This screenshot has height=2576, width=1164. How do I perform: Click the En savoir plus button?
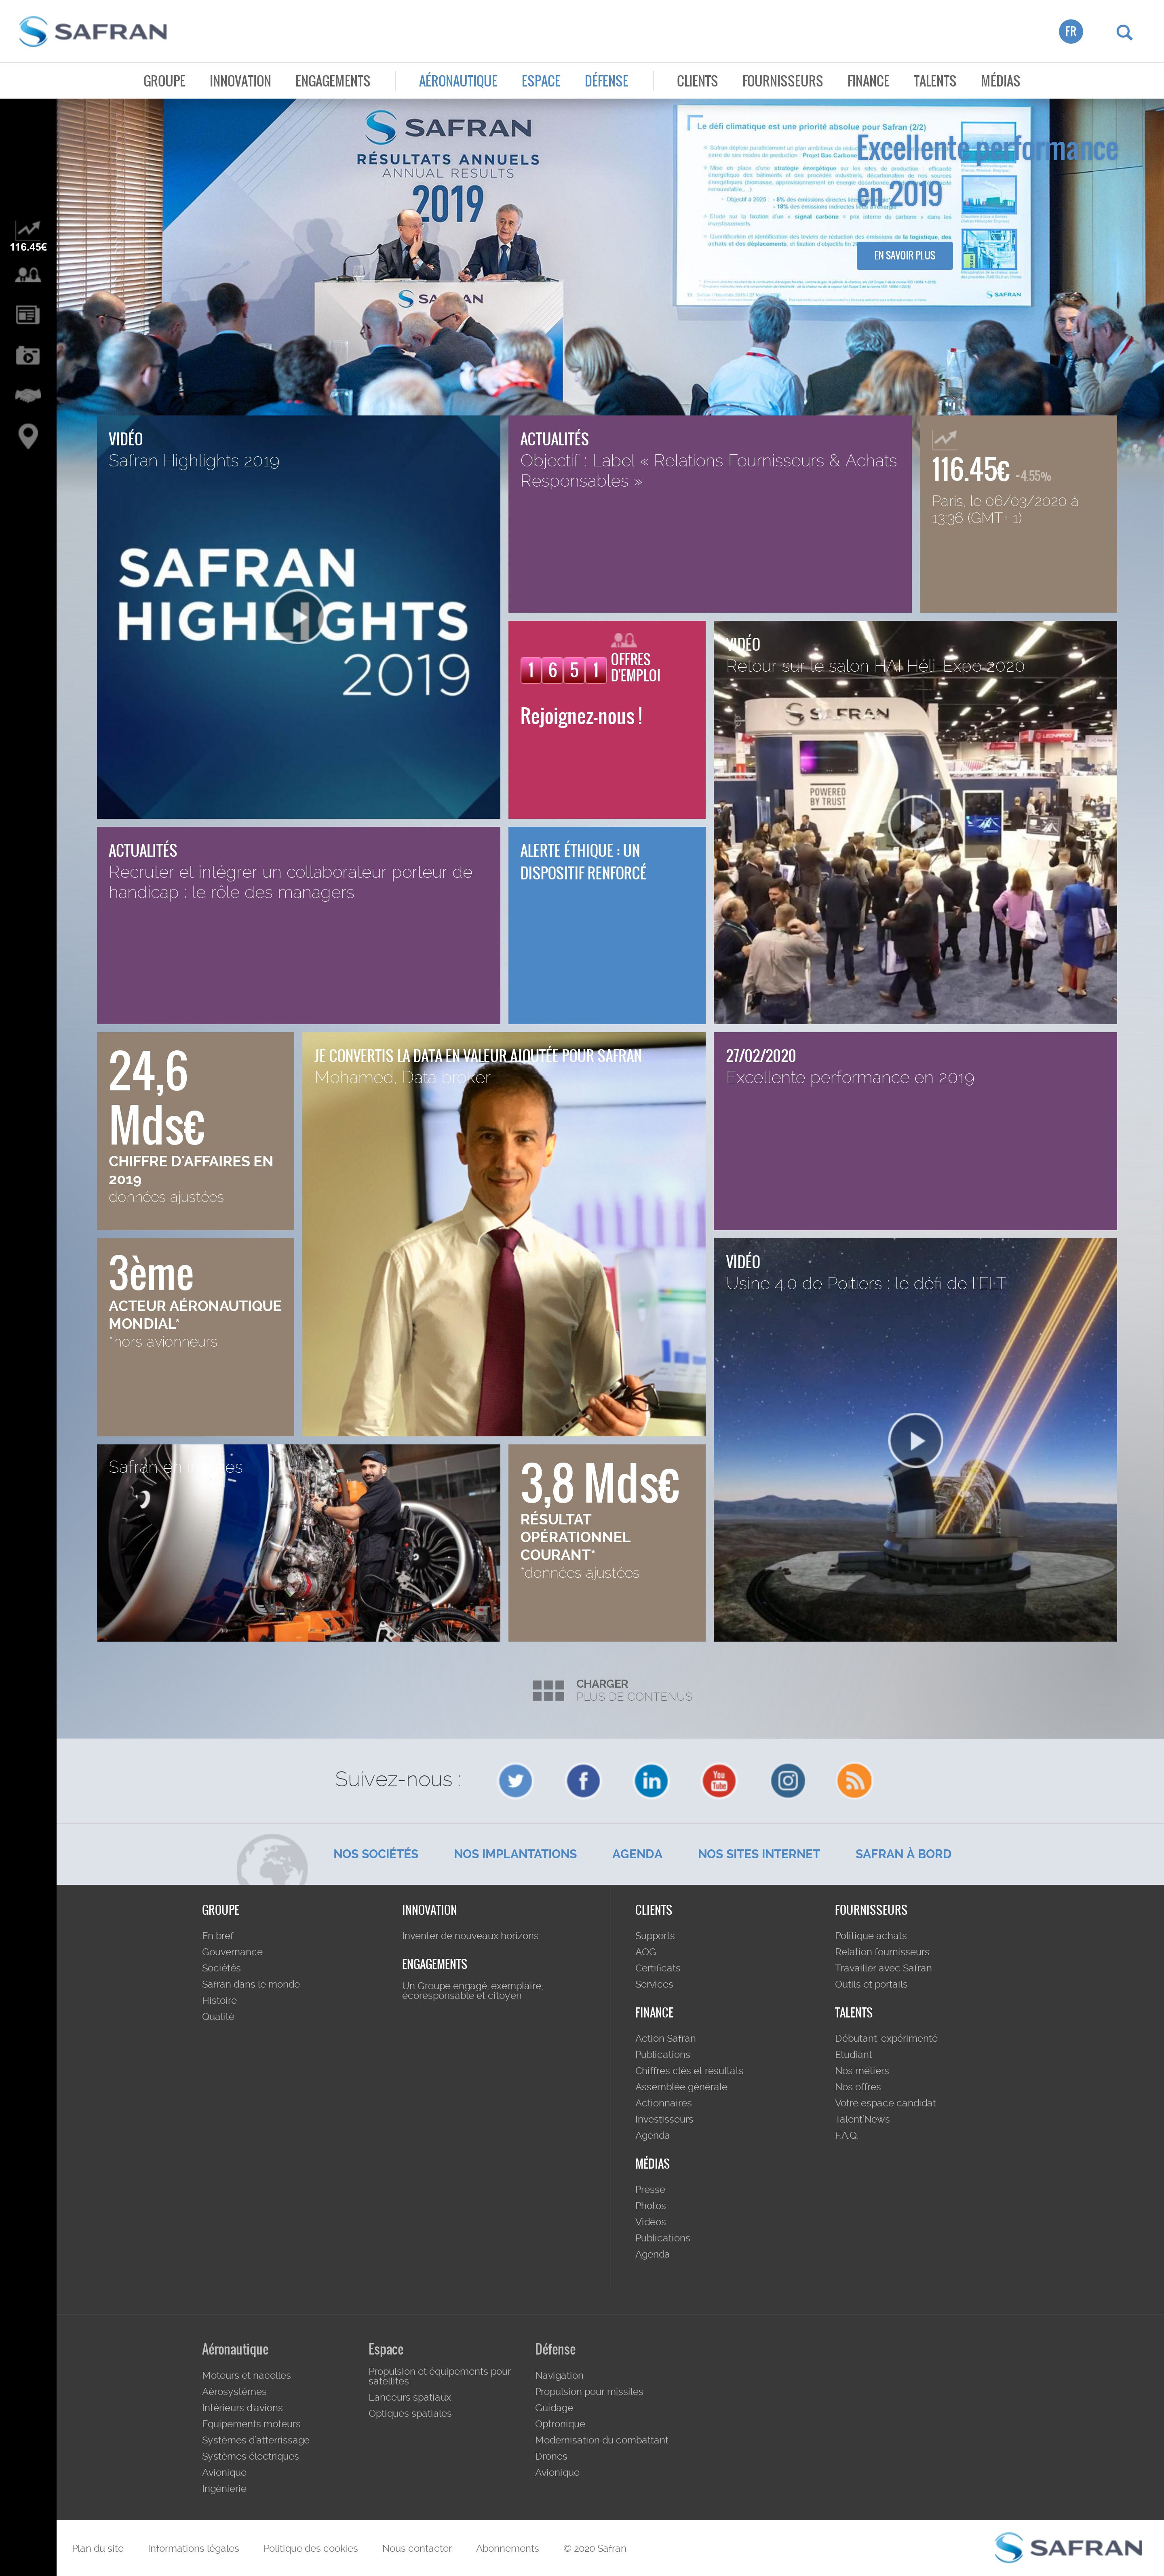(x=904, y=256)
